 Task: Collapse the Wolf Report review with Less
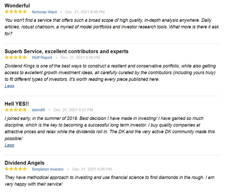(10, 86)
